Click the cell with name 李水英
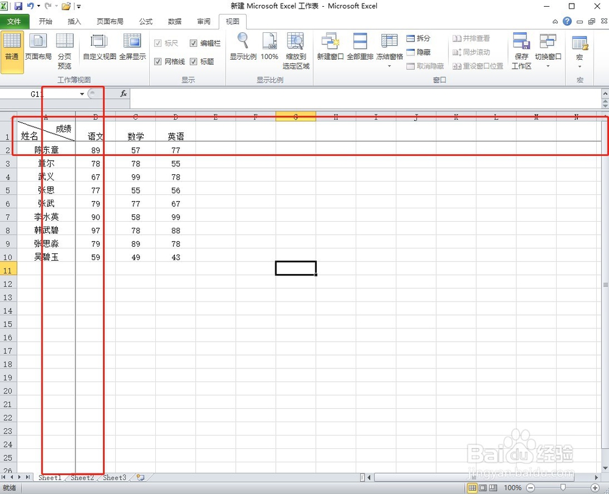This screenshot has width=609, height=494. pos(46,217)
